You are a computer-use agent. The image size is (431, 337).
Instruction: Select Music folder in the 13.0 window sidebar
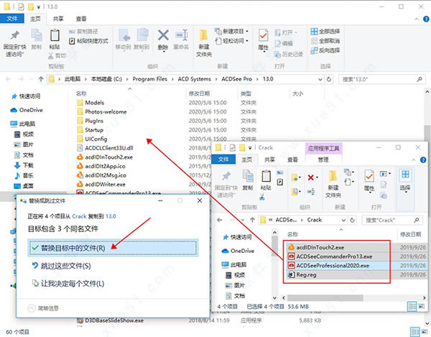[x=24, y=175]
